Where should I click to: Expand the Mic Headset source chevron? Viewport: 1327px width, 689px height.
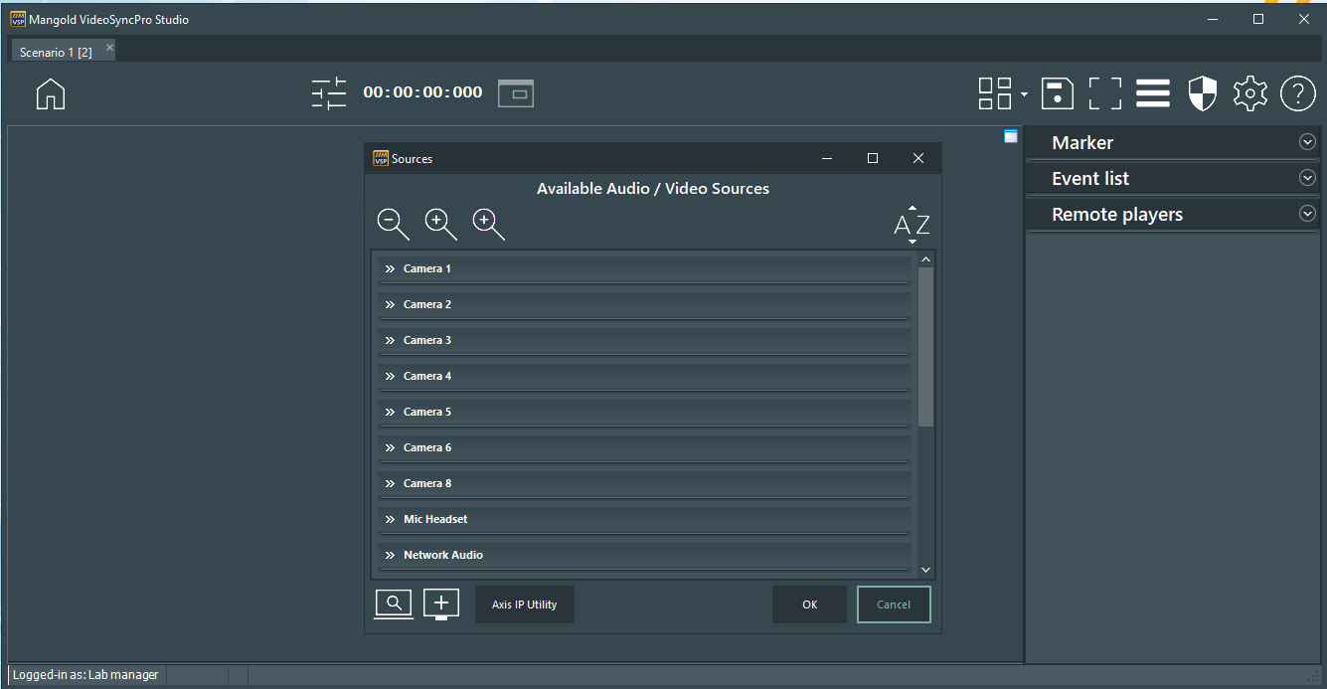(391, 520)
